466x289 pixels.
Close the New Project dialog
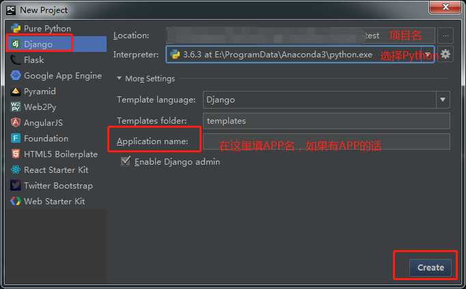coord(445,7)
